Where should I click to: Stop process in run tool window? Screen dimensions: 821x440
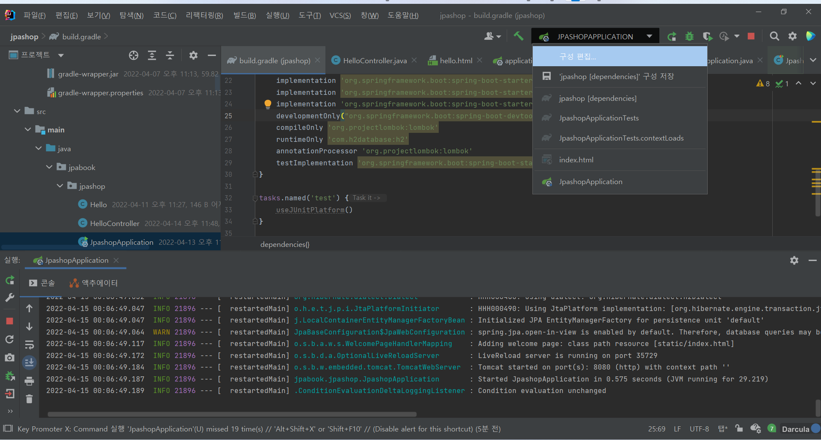pos(10,321)
